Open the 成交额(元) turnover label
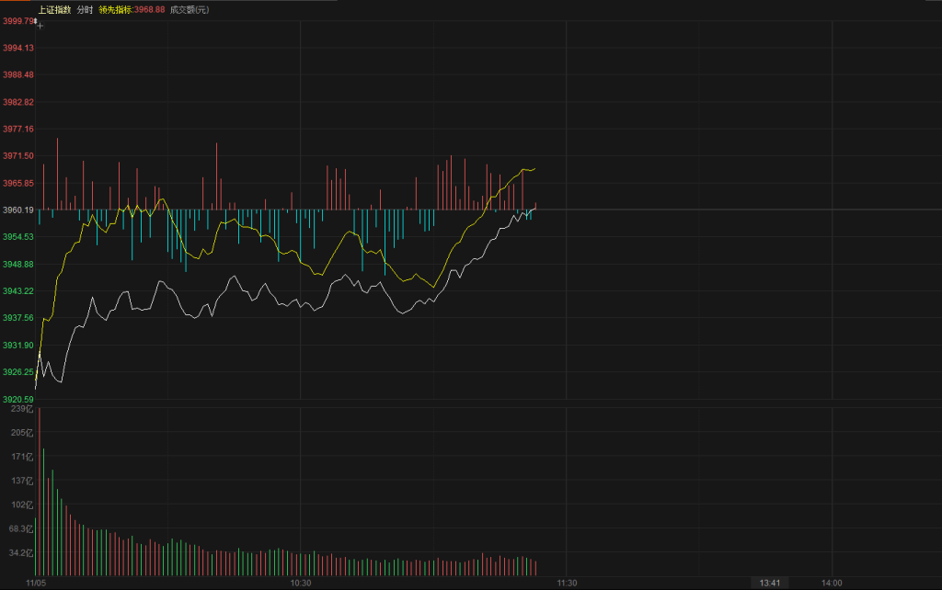Image resolution: width=942 pixels, height=590 pixels. coord(188,9)
